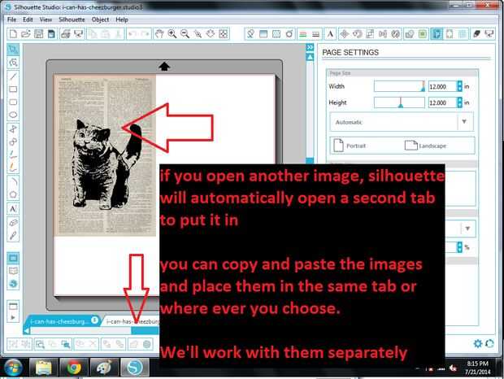Select the Edit Points tool
Viewport: 504px width, 379px height.
click(13, 63)
